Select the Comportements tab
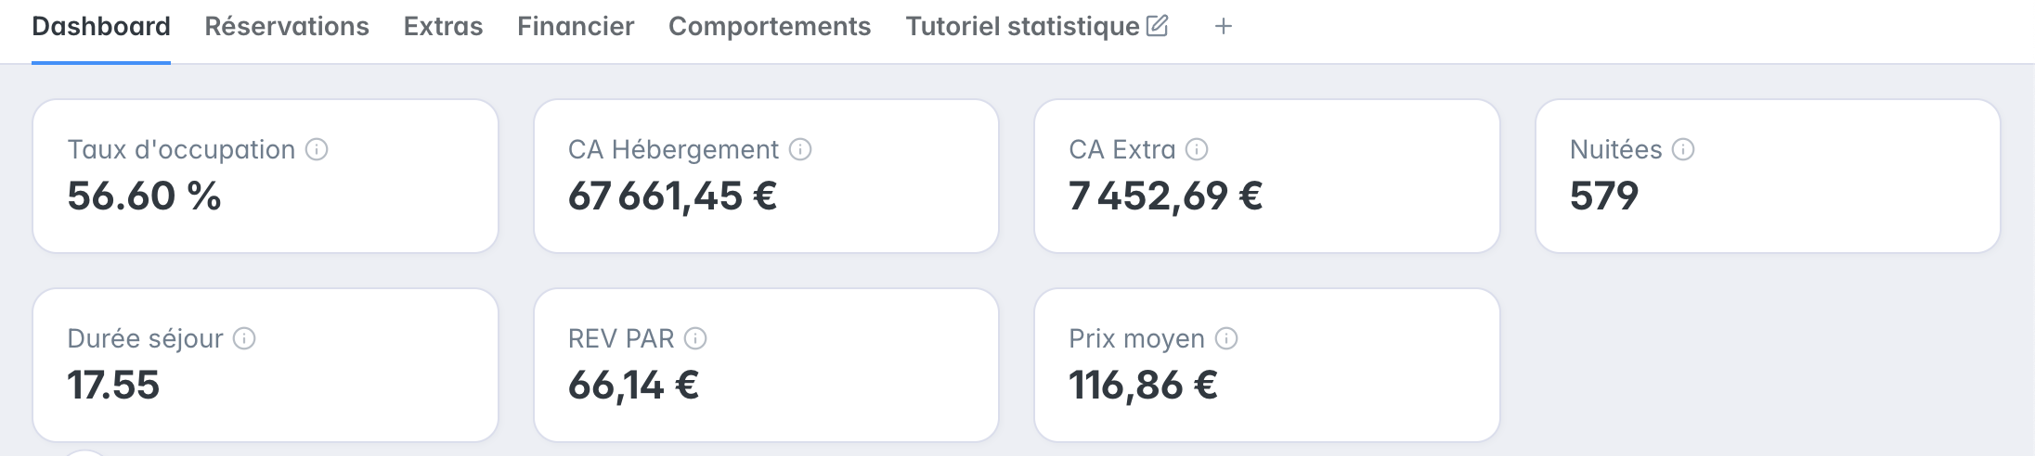The image size is (2035, 456). coord(770,27)
